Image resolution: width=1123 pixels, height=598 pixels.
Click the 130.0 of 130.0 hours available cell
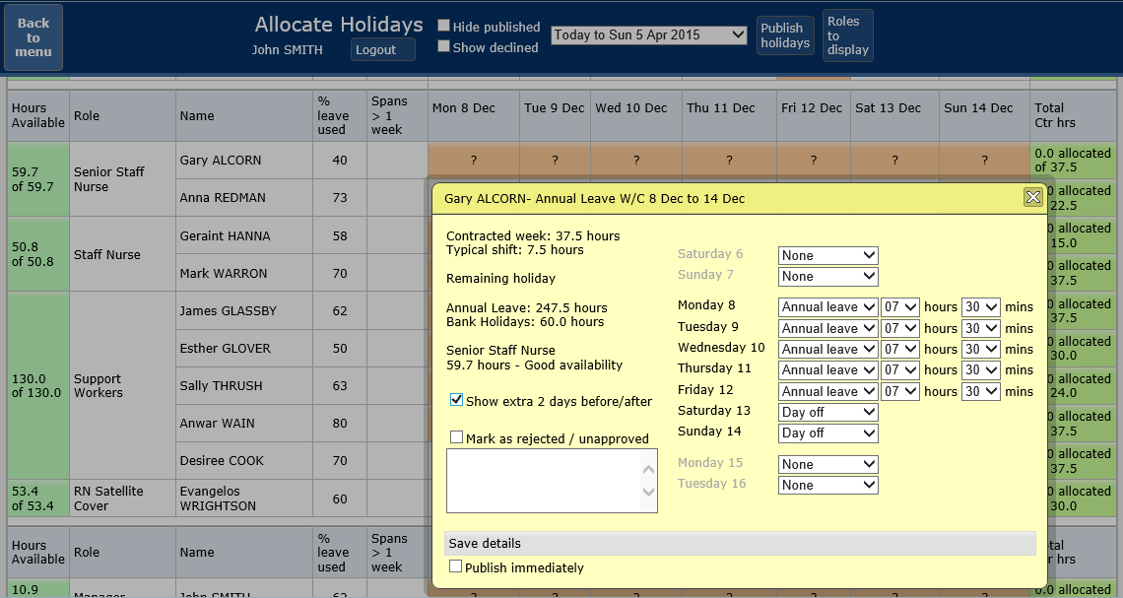coord(38,385)
